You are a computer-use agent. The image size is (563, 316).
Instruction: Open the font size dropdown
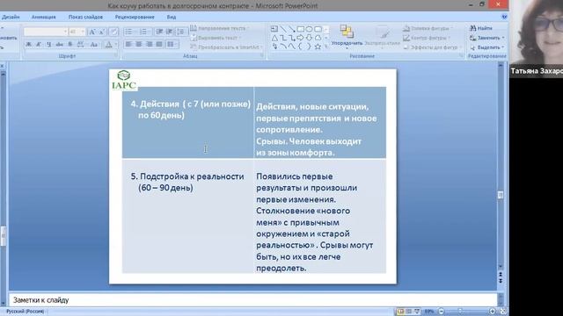83,32
